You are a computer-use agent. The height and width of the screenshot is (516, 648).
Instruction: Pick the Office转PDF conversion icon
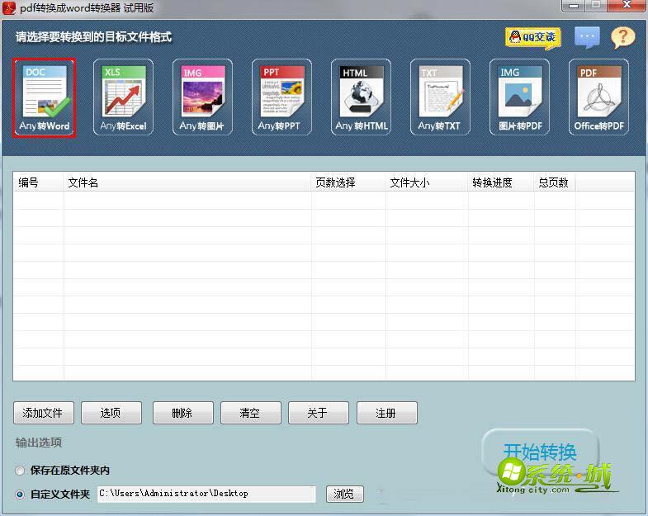click(x=598, y=97)
